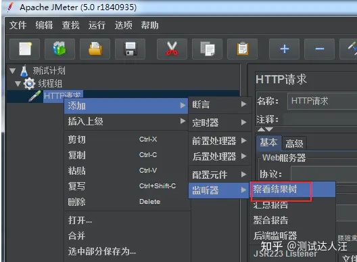Open the 文件 menu
This screenshot has height=262, width=357.
point(18,25)
